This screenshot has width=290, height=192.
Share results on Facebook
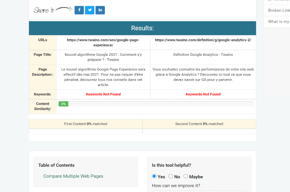79,10
